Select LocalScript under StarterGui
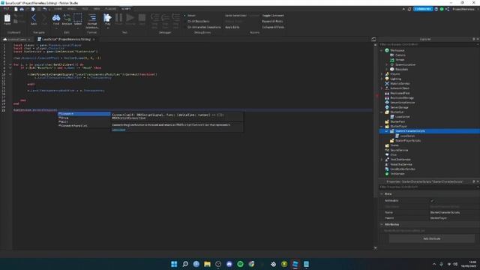 point(402,117)
